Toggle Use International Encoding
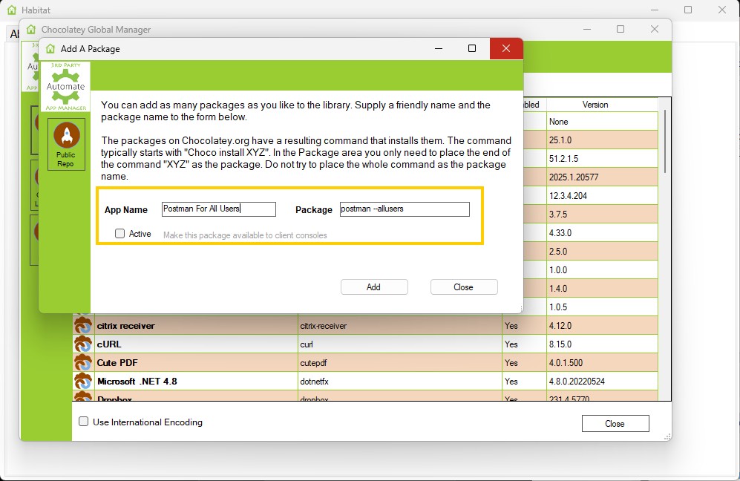This screenshot has height=481, width=740. [83, 421]
